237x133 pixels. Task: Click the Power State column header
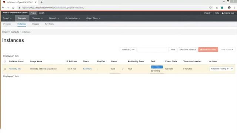click(x=171, y=61)
